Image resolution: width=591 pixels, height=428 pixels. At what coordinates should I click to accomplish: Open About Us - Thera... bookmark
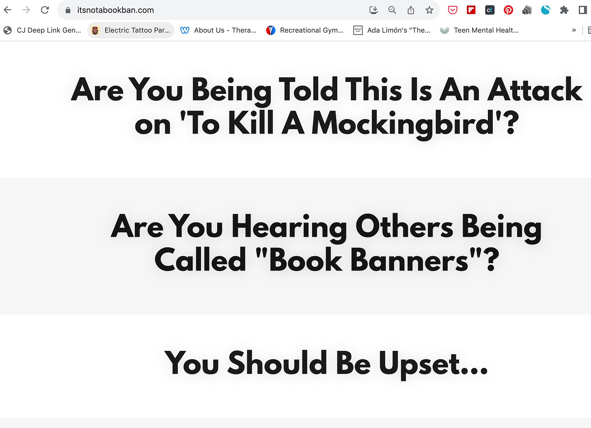click(x=218, y=30)
